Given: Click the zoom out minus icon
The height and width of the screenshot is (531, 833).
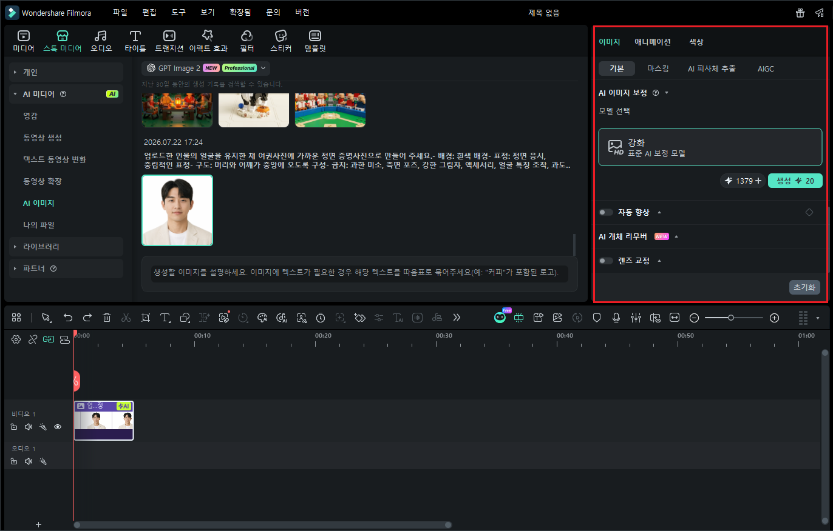Looking at the screenshot, I should [695, 317].
